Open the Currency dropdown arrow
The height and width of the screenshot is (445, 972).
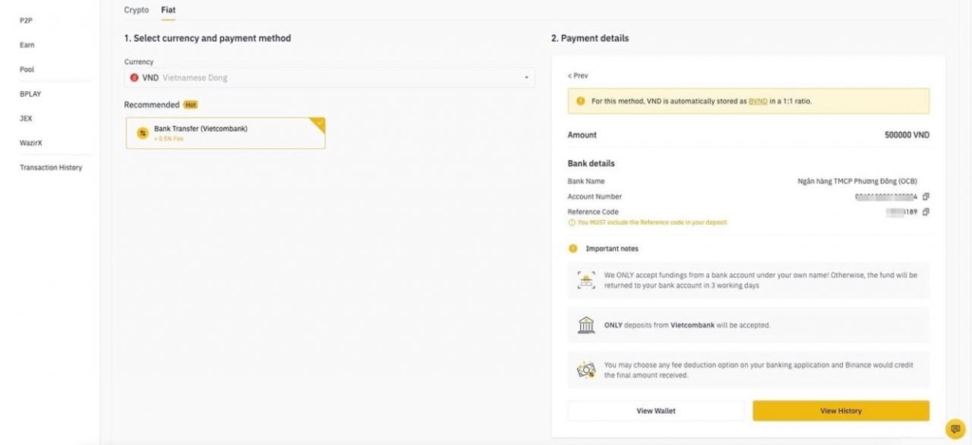[x=526, y=78]
